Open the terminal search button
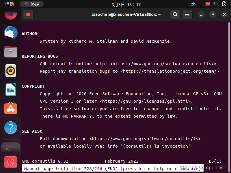Screen dimensions: 231x173 [175, 14]
